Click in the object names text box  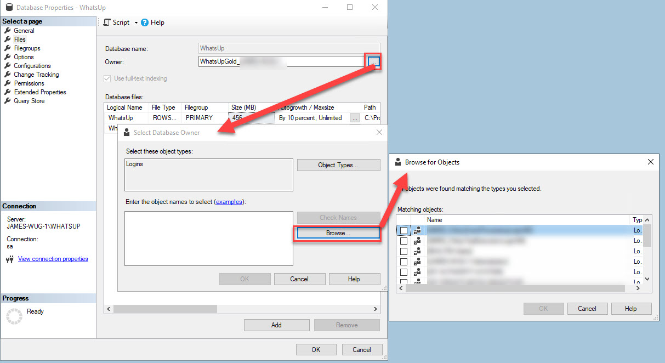(209, 239)
